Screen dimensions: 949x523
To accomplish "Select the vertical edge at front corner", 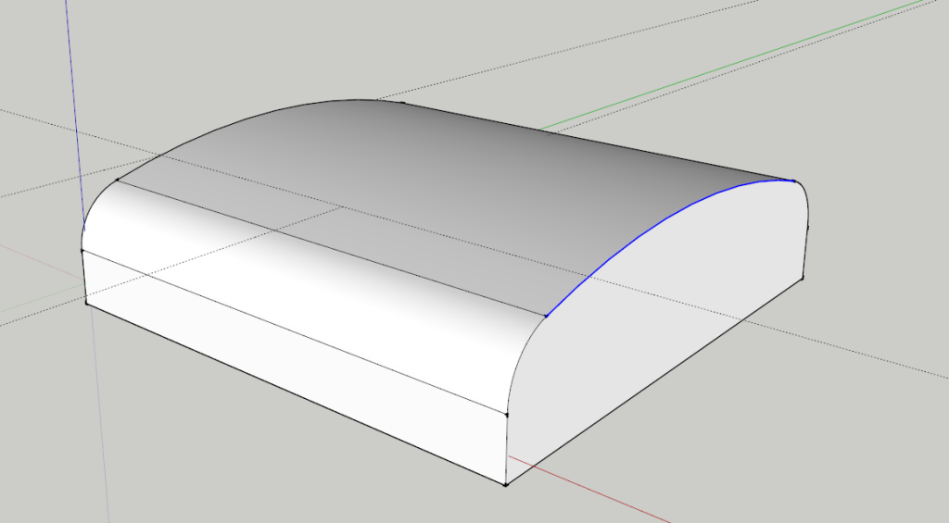I will [x=506, y=449].
